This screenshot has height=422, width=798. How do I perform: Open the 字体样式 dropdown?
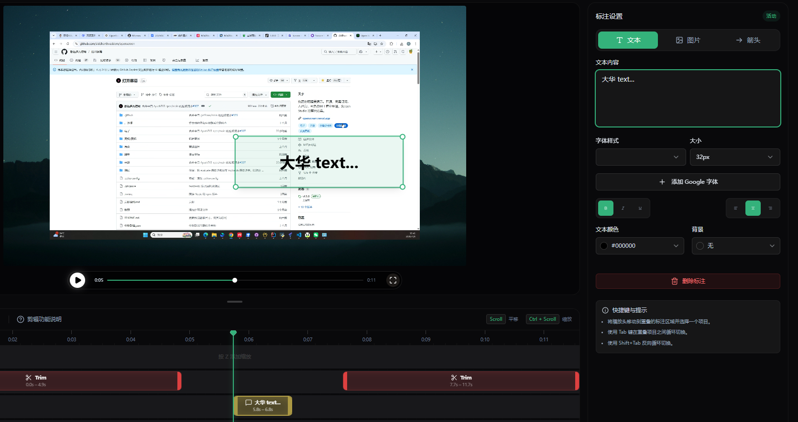coord(641,157)
